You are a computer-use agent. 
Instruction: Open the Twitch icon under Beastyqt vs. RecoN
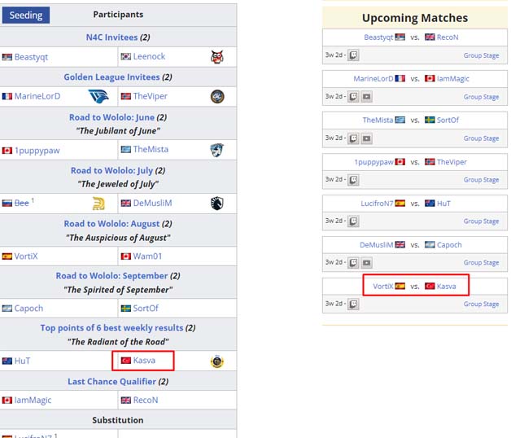pos(353,55)
